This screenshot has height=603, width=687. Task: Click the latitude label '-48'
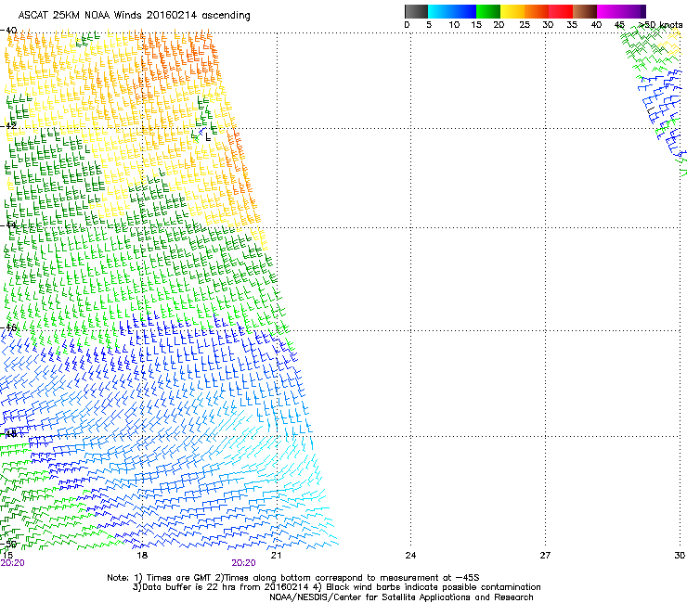[x=8, y=433]
